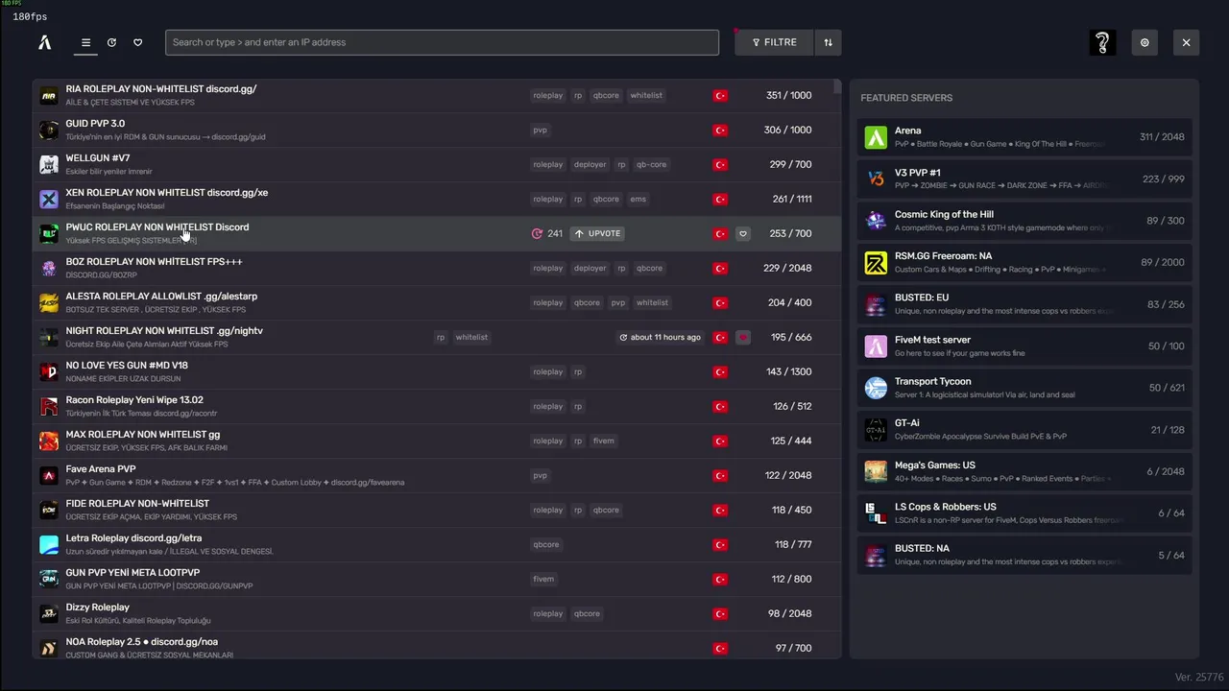
Task: Click the 'about 11 hours ago' badge
Action: [661, 337]
